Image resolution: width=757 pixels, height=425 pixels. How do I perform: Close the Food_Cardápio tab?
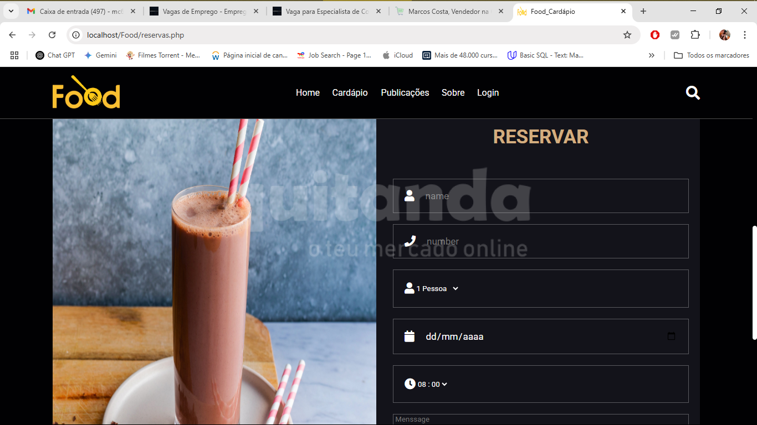[623, 11]
